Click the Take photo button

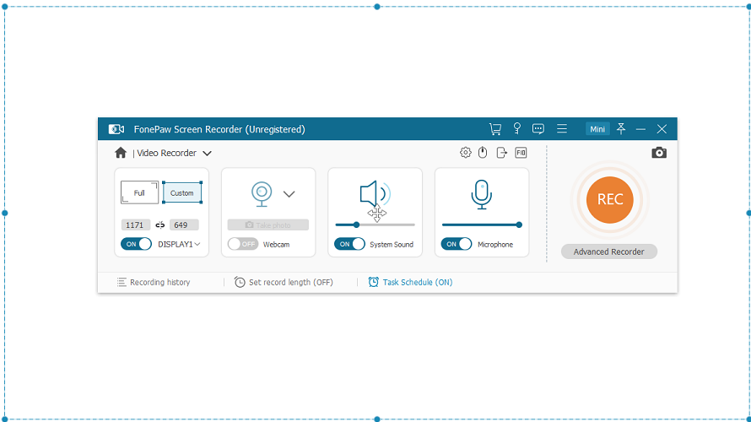click(x=268, y=225)
